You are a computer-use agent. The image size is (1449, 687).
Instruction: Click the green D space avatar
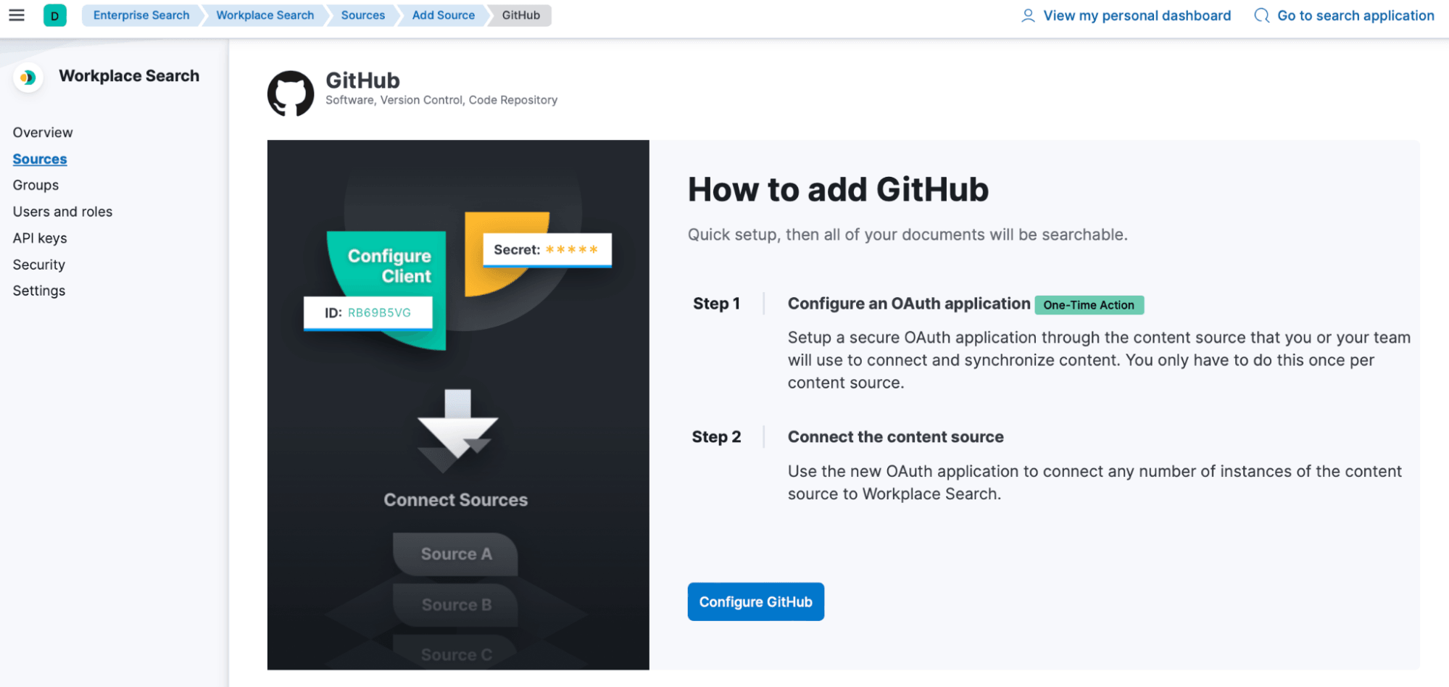[x=55, y=15]
